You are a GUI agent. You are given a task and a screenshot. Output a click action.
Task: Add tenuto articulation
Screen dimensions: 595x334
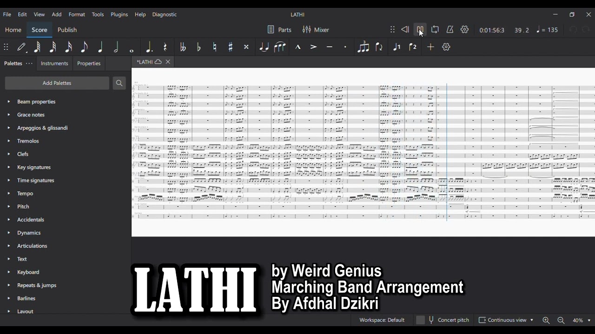click(330, 47)
